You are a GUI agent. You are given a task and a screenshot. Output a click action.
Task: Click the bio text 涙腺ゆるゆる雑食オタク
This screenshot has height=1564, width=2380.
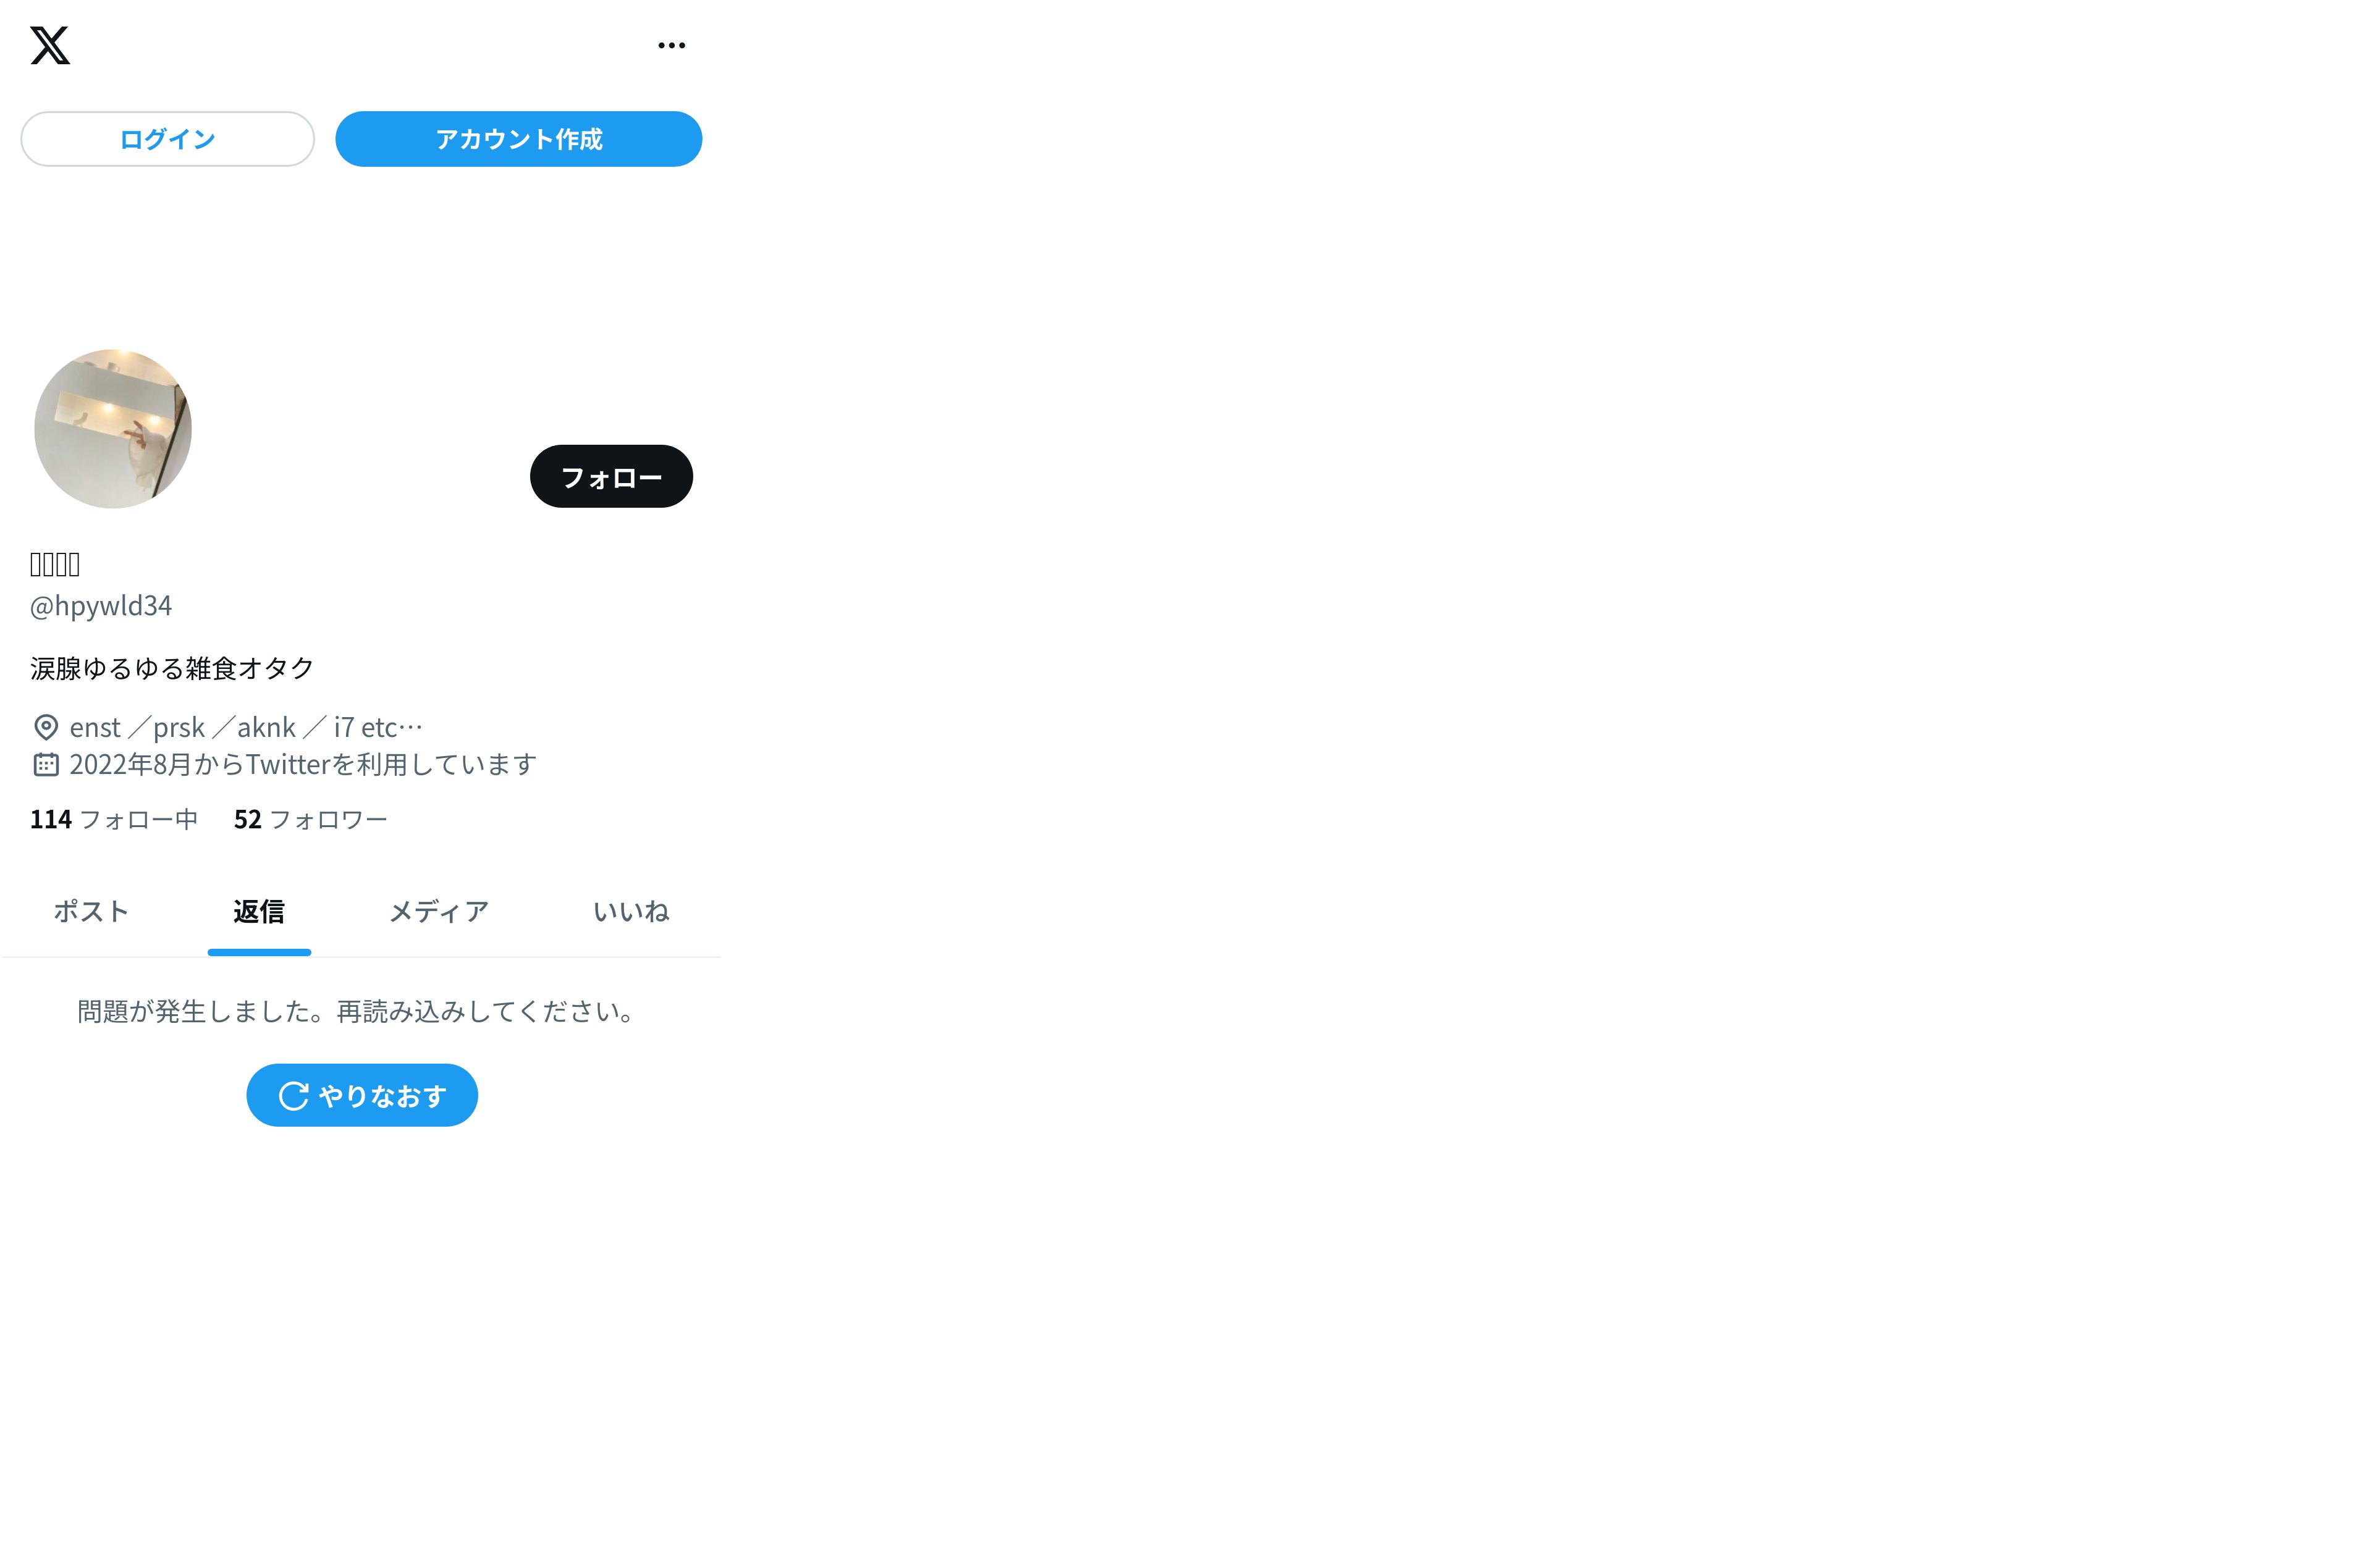(172, 668)
